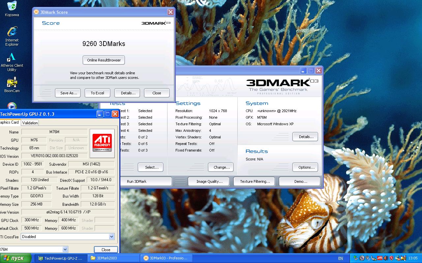Click the Close button in GPU-Z
The width and height of the screenshot is (422, 263).
click(106, 250)
